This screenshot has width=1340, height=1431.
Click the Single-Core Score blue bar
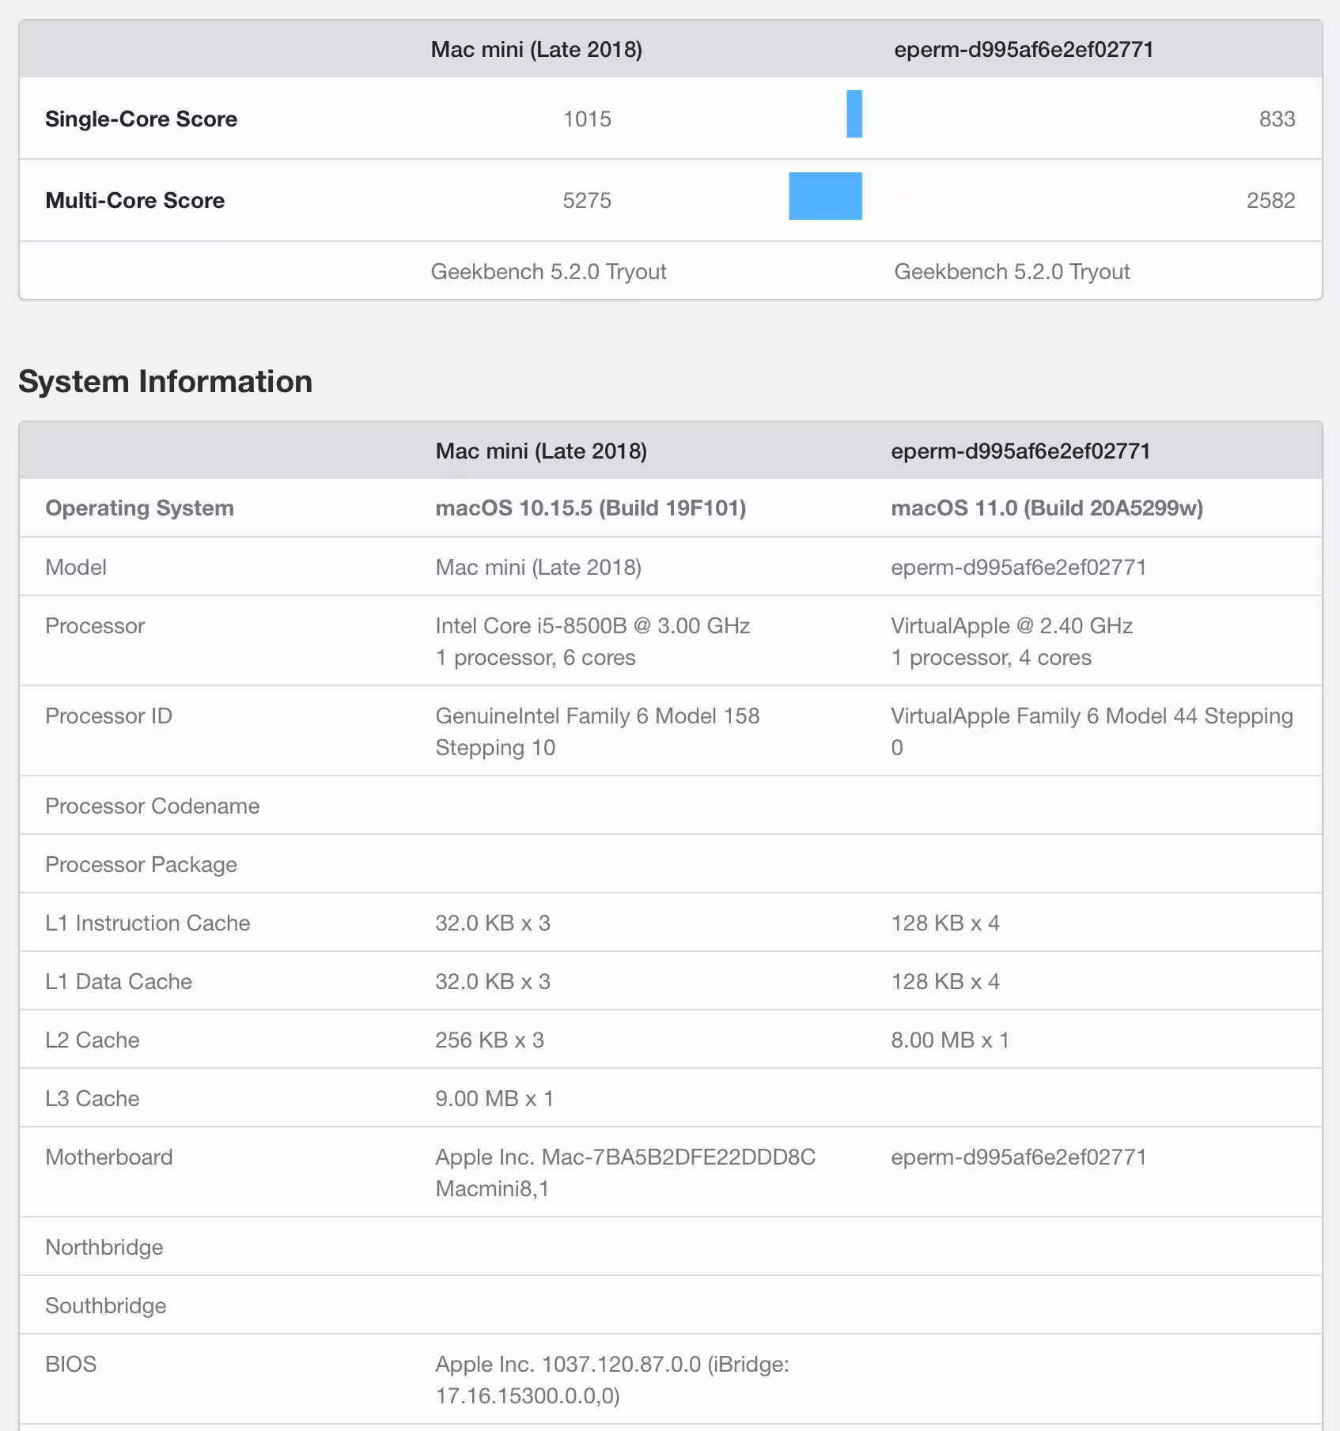pos(854,114)
